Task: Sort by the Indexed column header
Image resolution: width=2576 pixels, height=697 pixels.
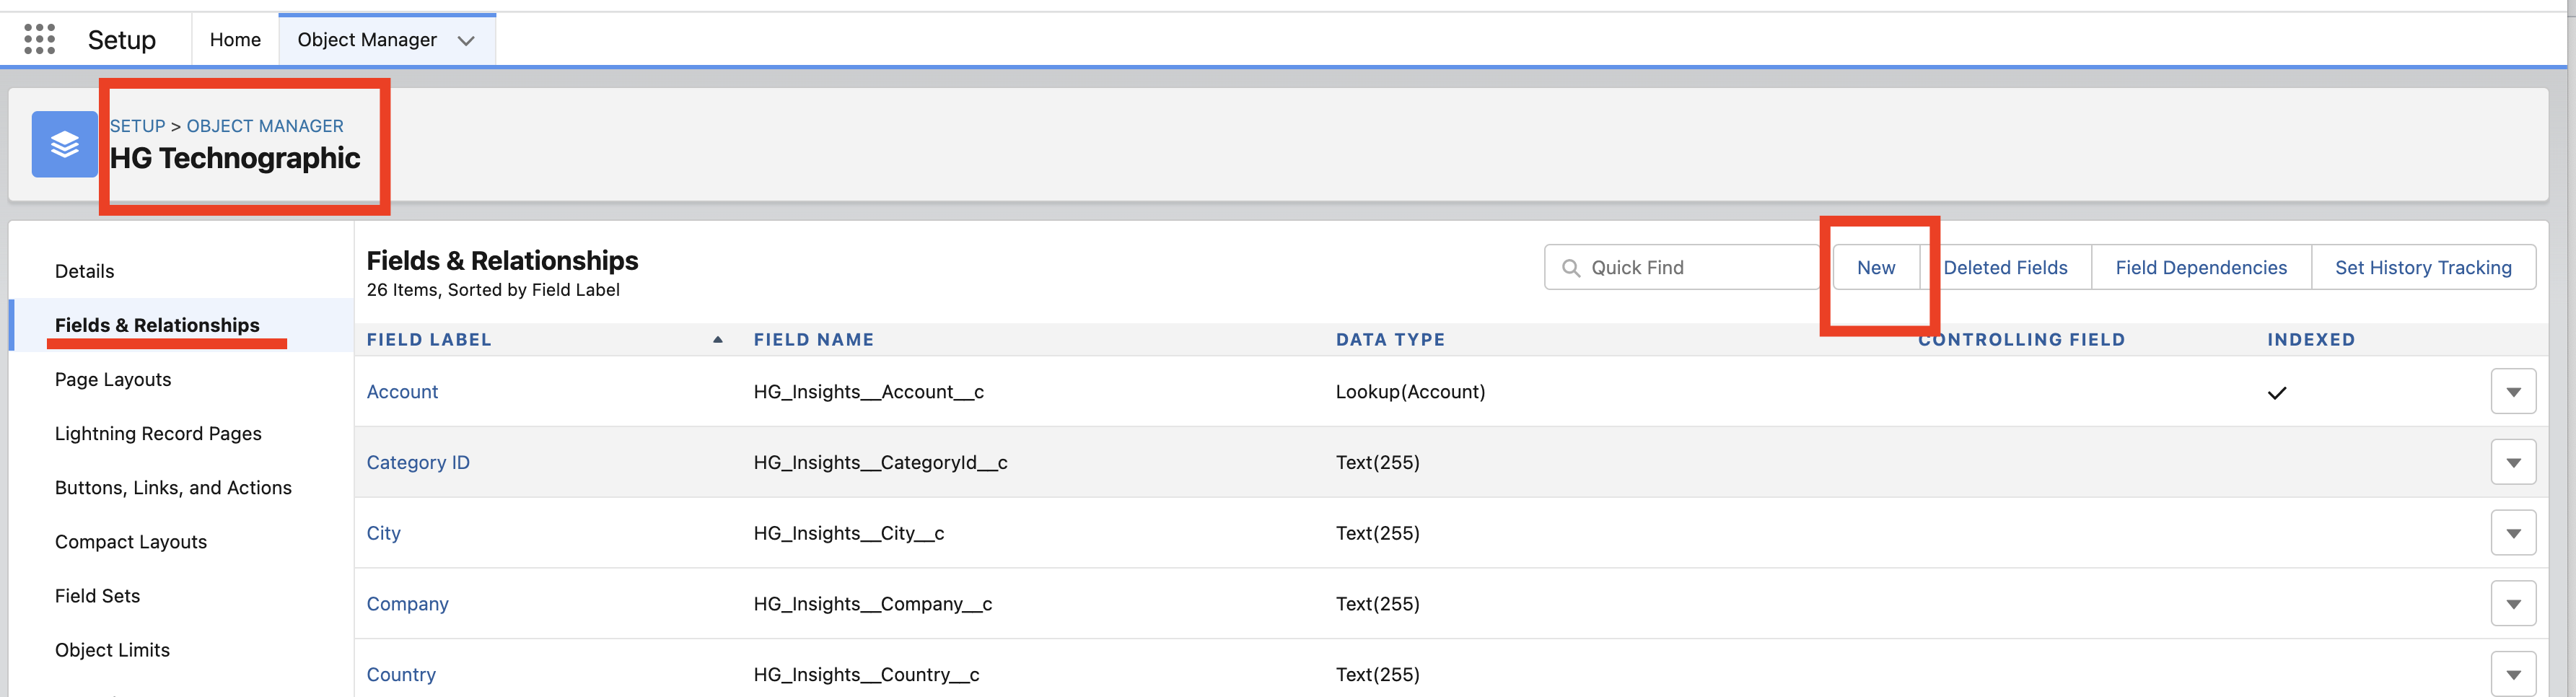Action: coord(2311,340)
